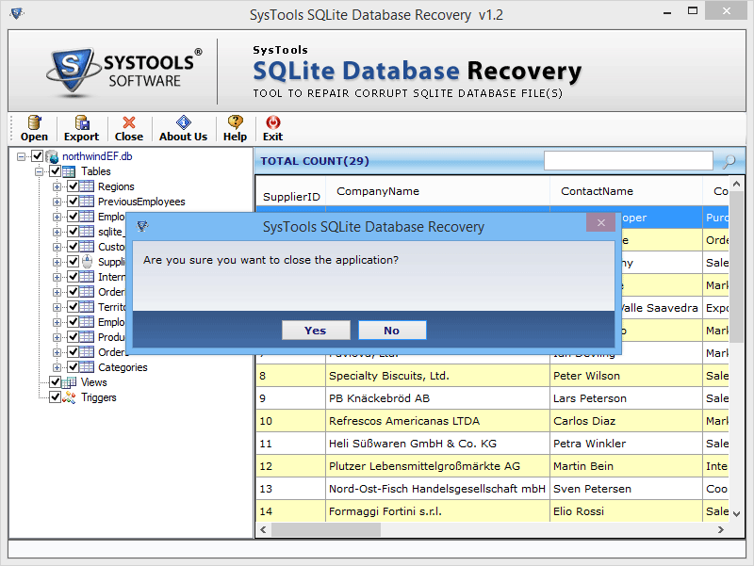Click the northwindEF.db database icon
754x566 pixels.
tap(53, 156)
